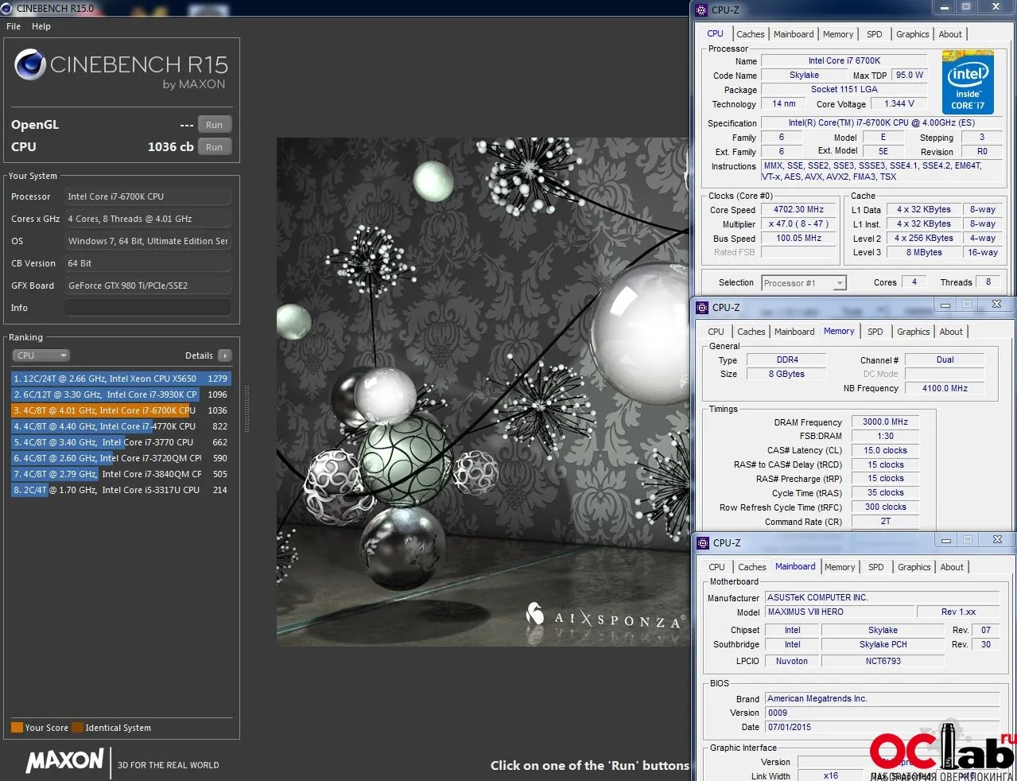Click the DRAM Frequency 3000.0 MHz value
This screenshot has height=781, width=1017.
885,422
